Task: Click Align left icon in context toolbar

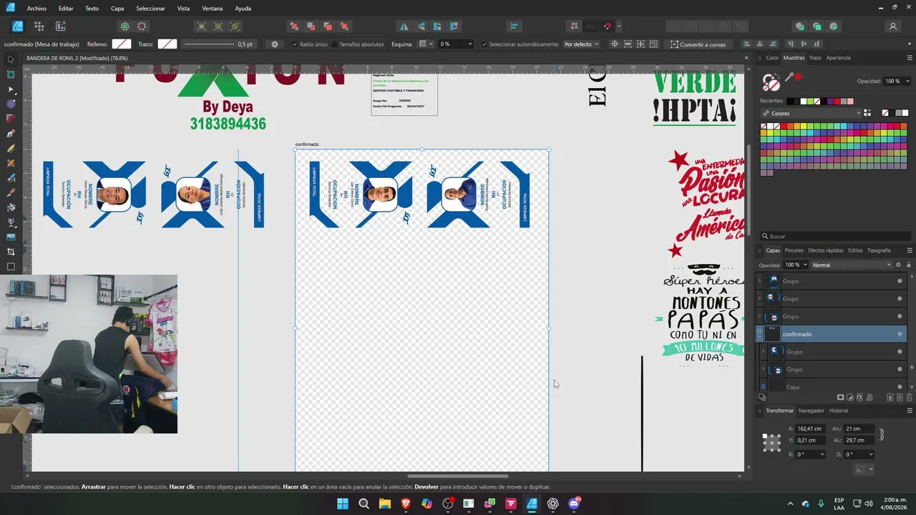Action: (747, 44)
